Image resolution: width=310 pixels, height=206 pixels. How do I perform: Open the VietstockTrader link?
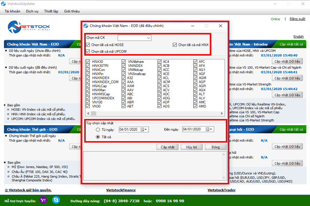click(222, 190)
